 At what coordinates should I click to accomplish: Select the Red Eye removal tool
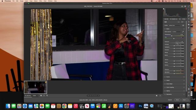189,22
